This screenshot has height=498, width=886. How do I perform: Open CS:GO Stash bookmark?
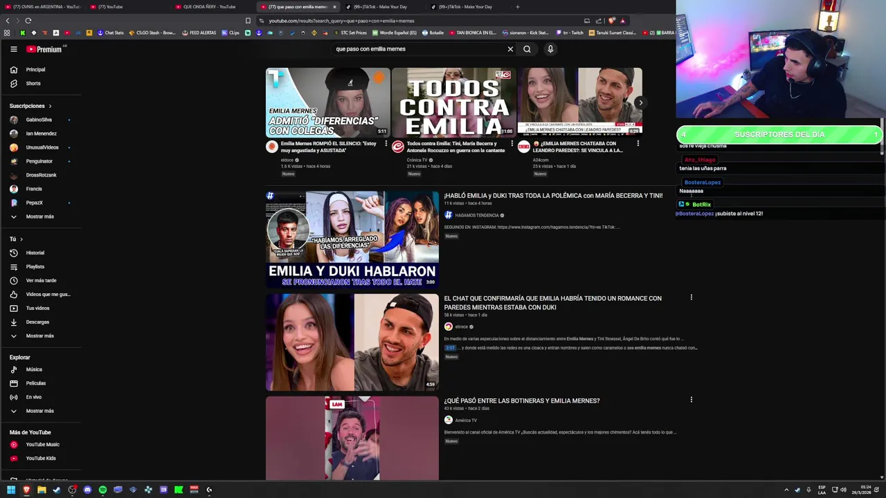point(152,33)
